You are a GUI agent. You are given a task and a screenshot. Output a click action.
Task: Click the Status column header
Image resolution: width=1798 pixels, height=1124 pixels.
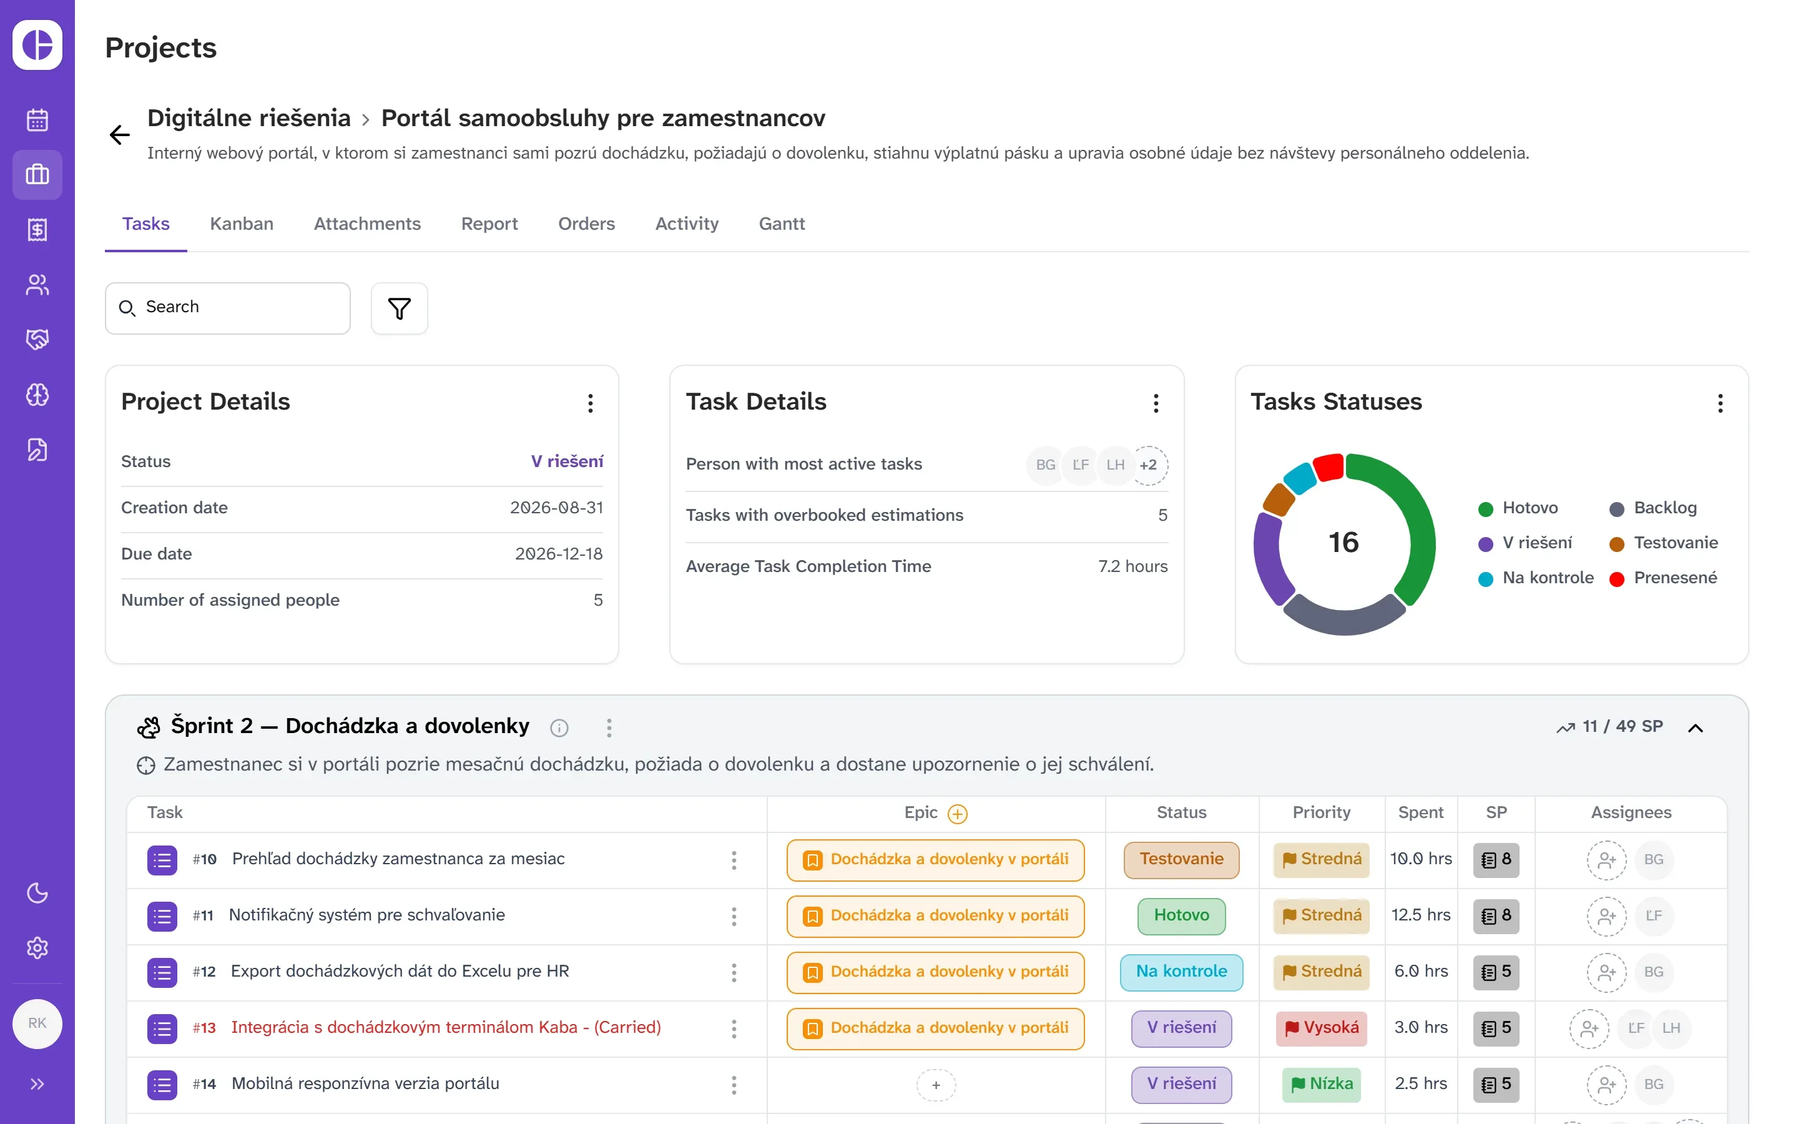tap(1181, 812)
